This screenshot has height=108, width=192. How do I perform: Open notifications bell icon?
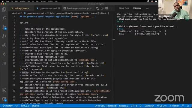click(188, 106)
